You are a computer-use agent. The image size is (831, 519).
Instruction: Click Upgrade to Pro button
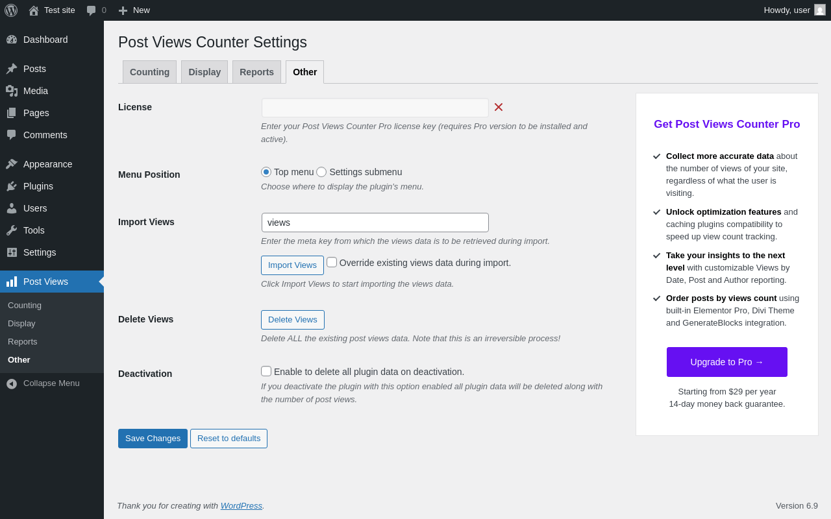[x=727, y=362]
